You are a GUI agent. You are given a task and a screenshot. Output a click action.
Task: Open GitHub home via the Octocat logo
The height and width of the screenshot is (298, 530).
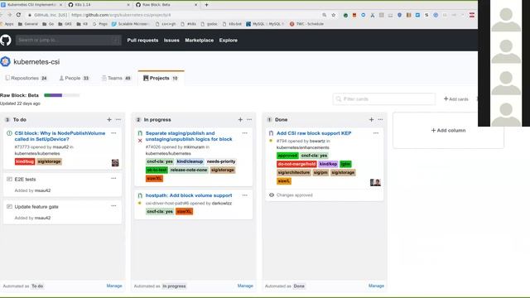click(6, 41)
